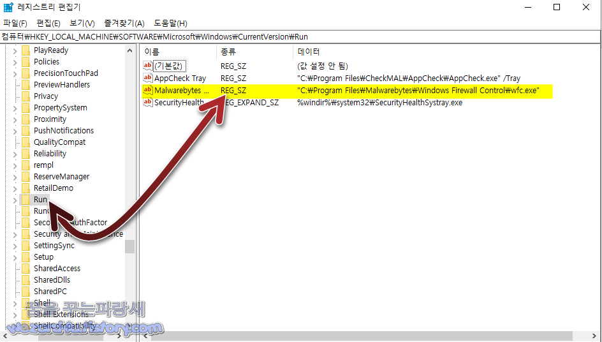Select the PushNotifications folder icon

point(26,131)
